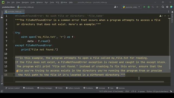Open the Terminal tool window
Viewport: 174px width, 98px height.
coord(100,88)
